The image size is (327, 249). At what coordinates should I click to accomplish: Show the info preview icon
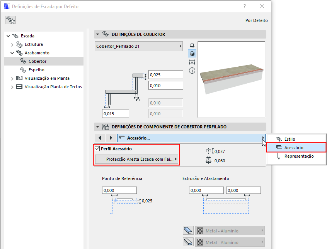pyautogui.click(x=192, y=71)
